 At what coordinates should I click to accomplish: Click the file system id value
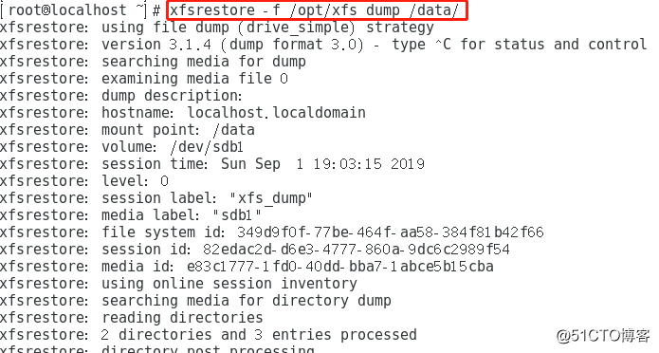(x=391, y=232)
